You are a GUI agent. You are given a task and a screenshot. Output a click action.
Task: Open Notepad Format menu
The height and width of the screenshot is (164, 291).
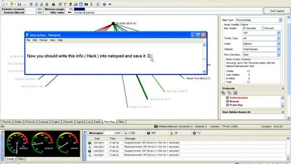[43, 40]
